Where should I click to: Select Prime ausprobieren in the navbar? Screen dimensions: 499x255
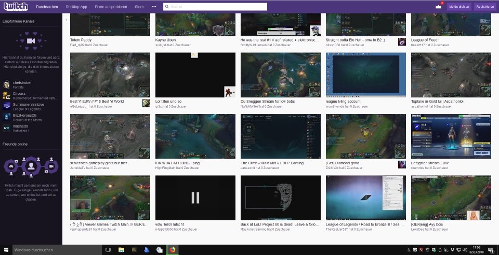point(111,7)
